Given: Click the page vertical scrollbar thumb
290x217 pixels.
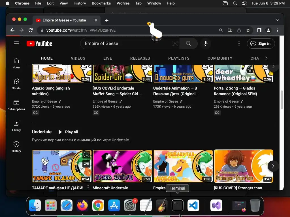Looking at the screenshot, I should pos(282,100).
